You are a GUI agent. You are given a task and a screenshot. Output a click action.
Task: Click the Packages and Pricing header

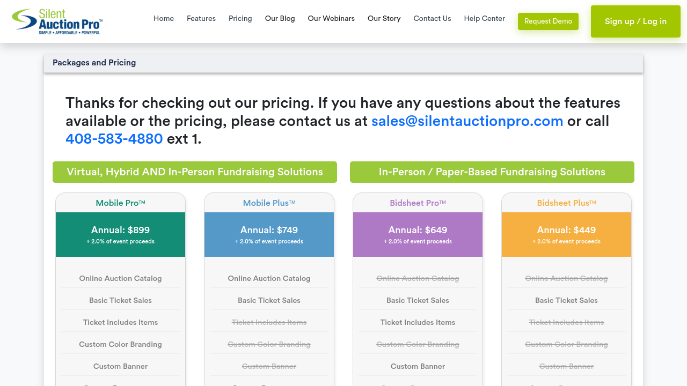point(94,63)
